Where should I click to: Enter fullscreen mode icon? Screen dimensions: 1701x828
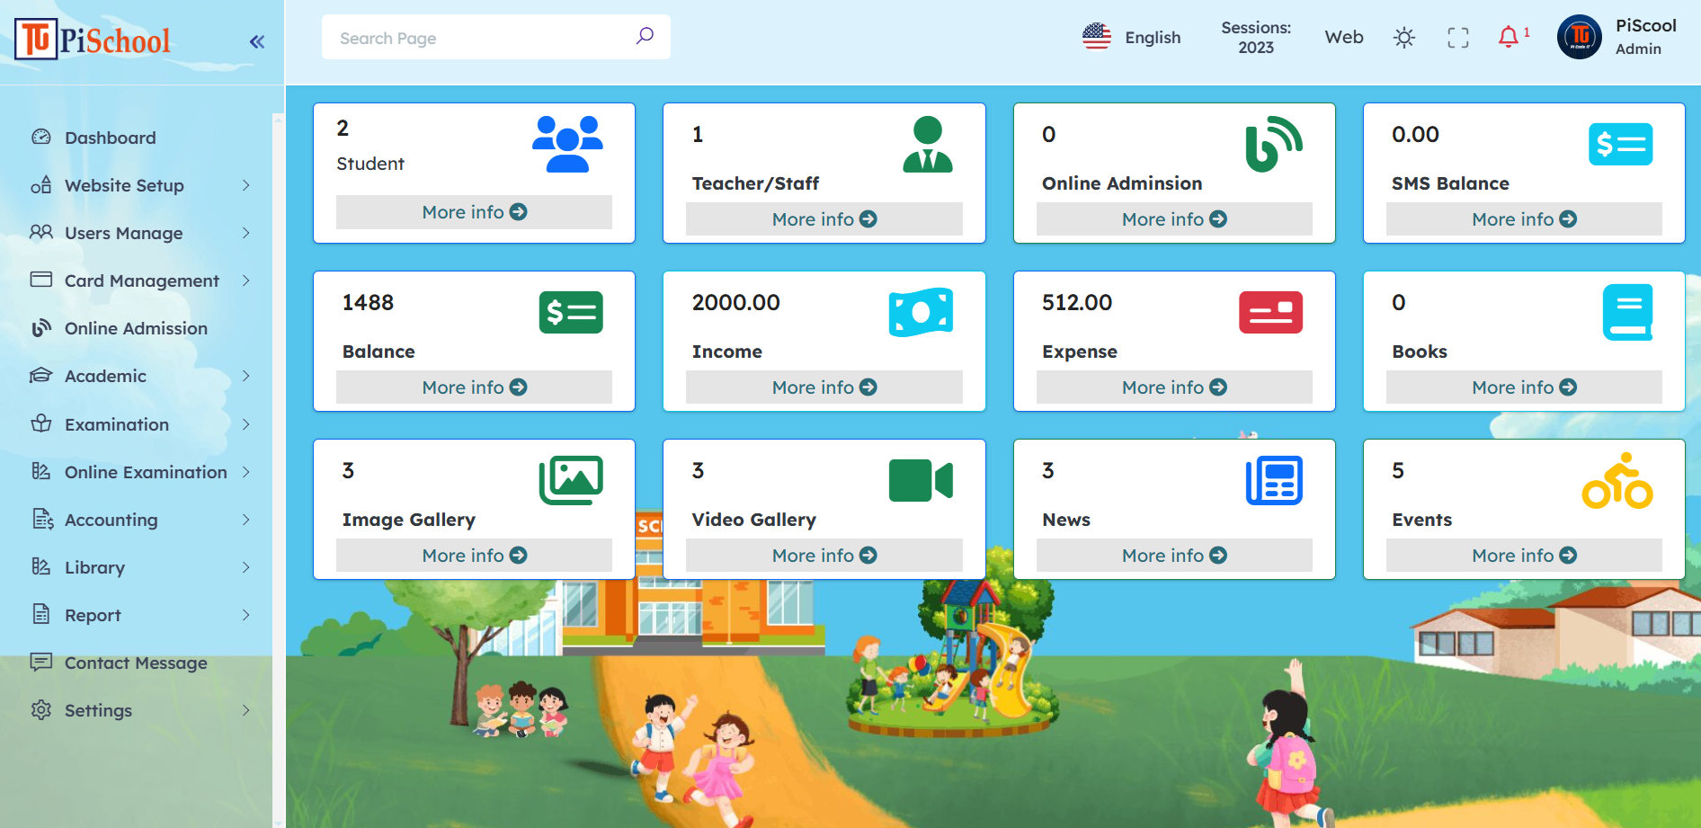tap(1458, 38)
